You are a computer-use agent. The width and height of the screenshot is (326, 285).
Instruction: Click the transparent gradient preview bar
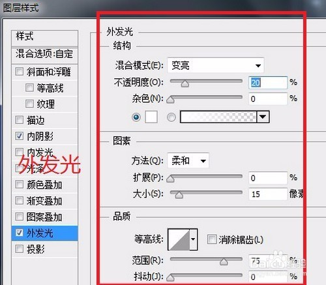pyautogui.click(x=218, y=117)
